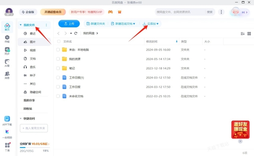Open the 一刻相册 album icon
This screenshot has height=156, width=254.
pos(7,134)
